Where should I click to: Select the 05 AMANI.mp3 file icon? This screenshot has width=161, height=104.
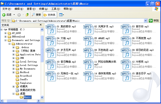coord(88,41)
